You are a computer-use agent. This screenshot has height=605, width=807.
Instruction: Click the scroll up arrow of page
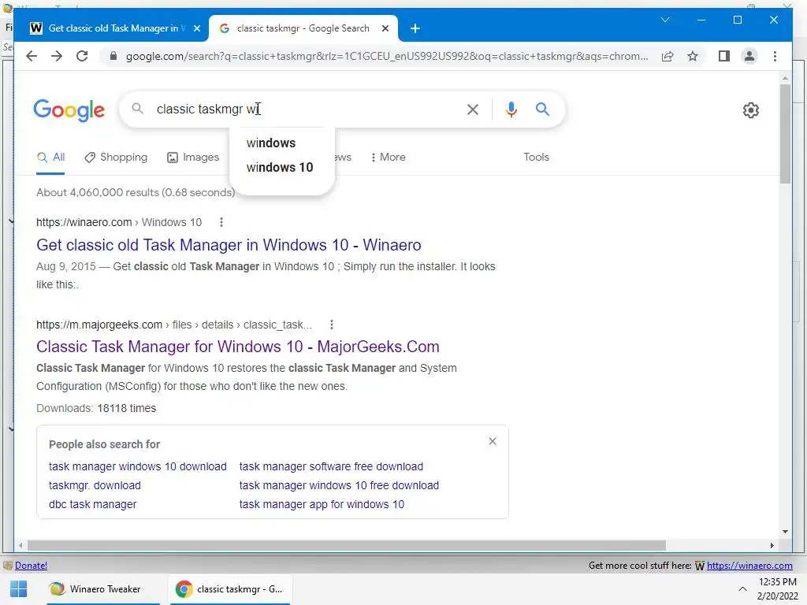785,78
